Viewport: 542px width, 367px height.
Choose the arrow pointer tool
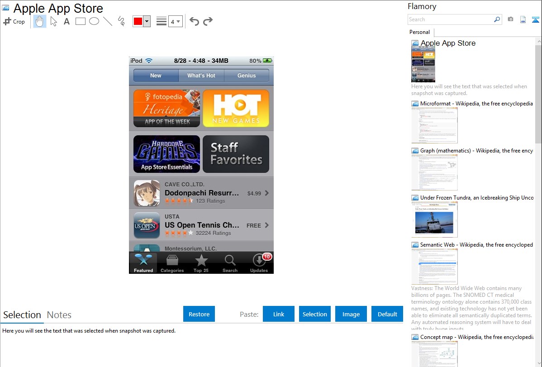point(53,21)
